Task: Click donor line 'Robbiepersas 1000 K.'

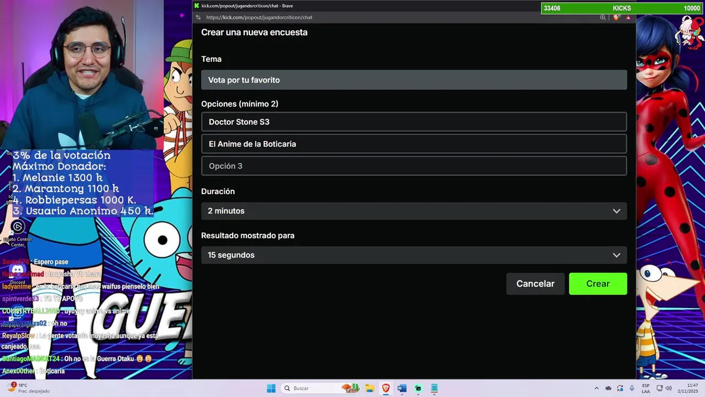Action: (74, 200)
